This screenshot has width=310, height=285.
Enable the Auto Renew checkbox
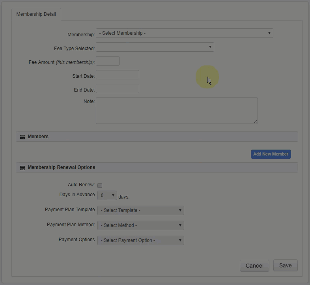coord(100,186)
